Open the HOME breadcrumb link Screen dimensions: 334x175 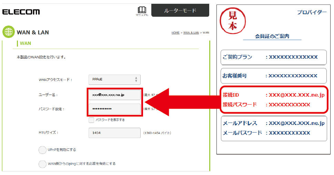(175, 33)
